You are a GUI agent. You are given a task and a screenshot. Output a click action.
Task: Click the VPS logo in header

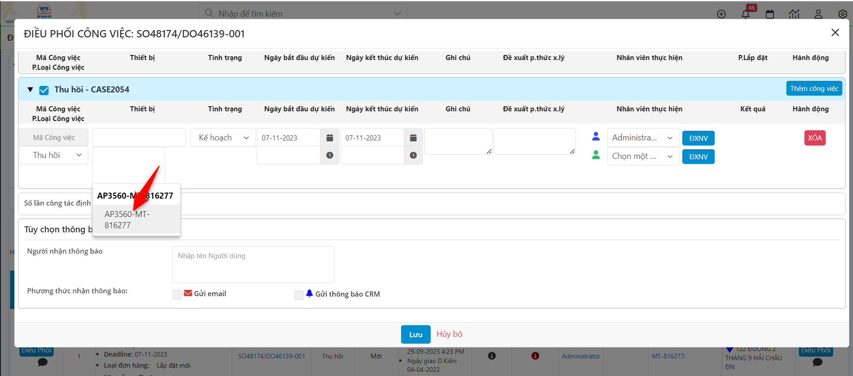tap(44, 12)
